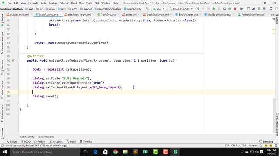Click the onItemClick() breadcrumb below editor
The width and height of the screenshot is (279, 156).
(46, 137)
